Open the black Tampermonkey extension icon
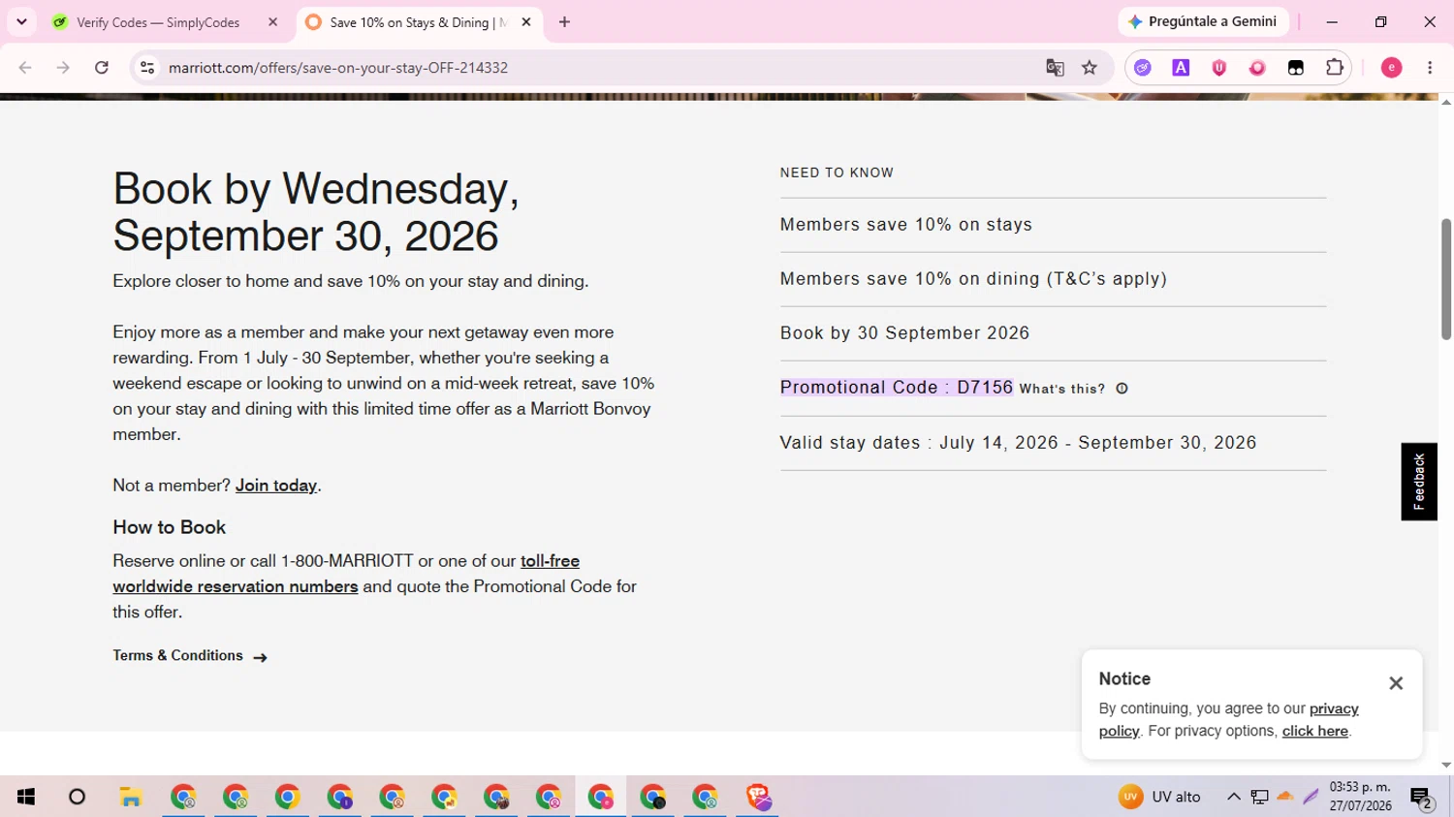The height and width of the screenshot is (817, 1454). (x=1296, y=68)
